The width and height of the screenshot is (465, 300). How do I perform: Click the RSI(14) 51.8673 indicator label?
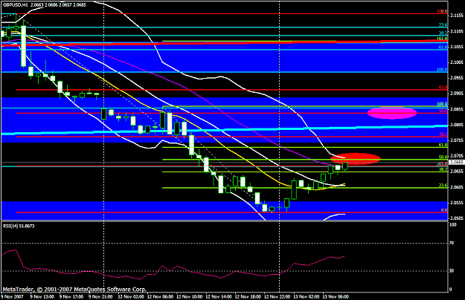[19, 226]
